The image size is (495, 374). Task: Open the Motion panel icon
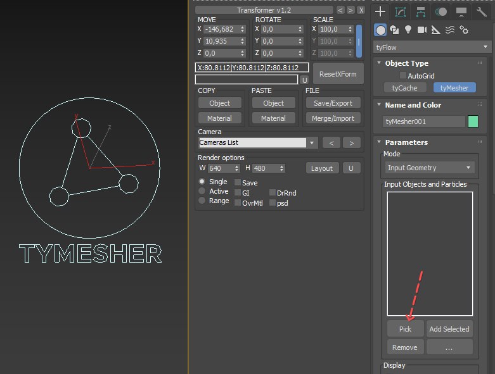(x=441, y=12)
